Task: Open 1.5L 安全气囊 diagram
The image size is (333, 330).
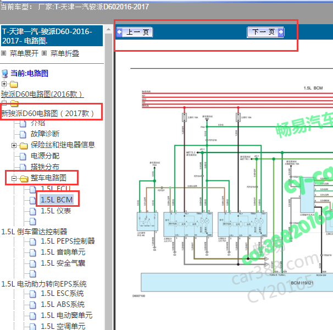Action: [x=63, y=263]
